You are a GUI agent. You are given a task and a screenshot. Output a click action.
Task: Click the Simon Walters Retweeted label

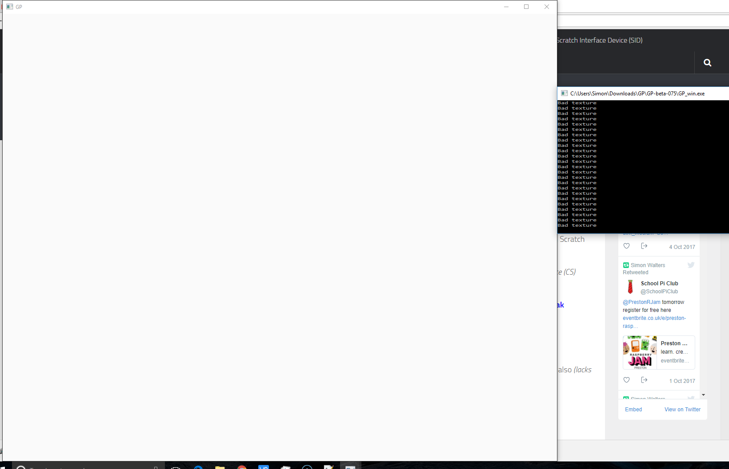[x=644, y=269]
